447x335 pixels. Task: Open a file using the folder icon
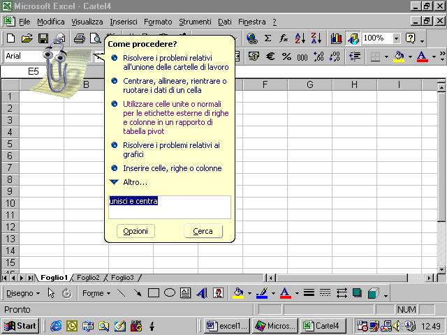click(27, 38)
